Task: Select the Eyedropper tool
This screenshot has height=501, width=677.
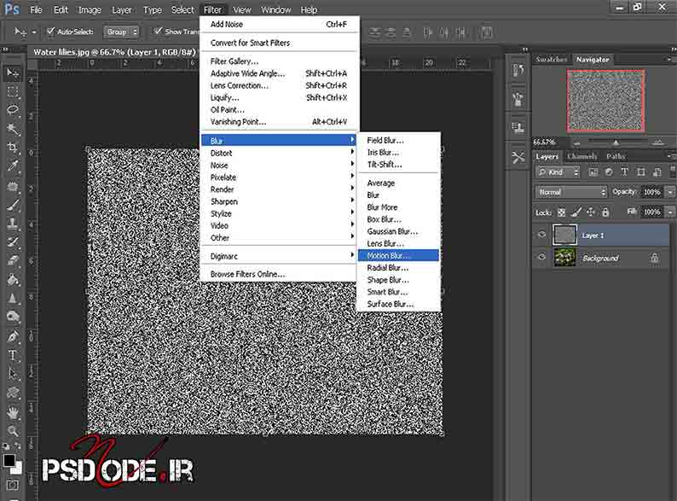Action: (13, 166)
